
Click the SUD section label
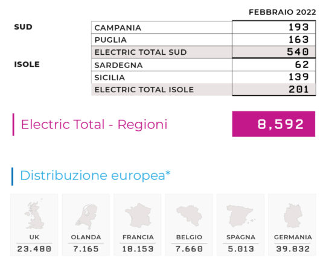coord(23,27)
